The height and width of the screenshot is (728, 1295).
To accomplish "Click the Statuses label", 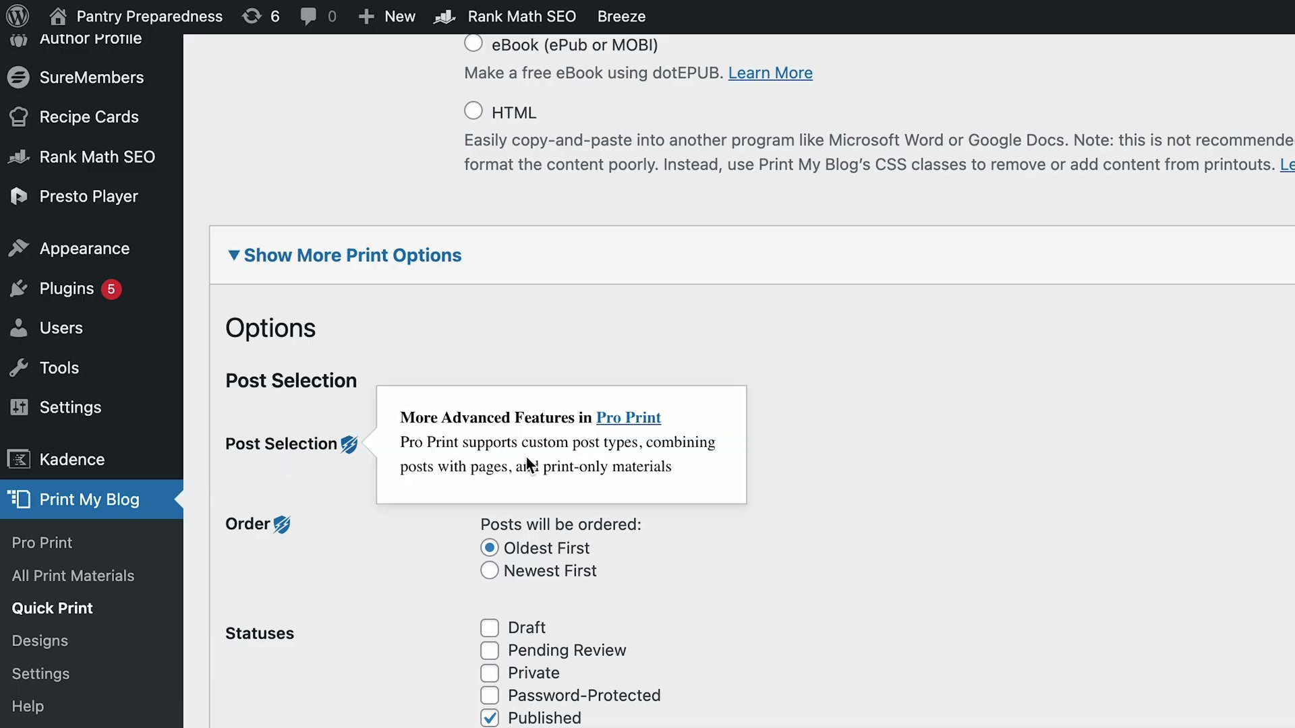I will pos(259,633).
